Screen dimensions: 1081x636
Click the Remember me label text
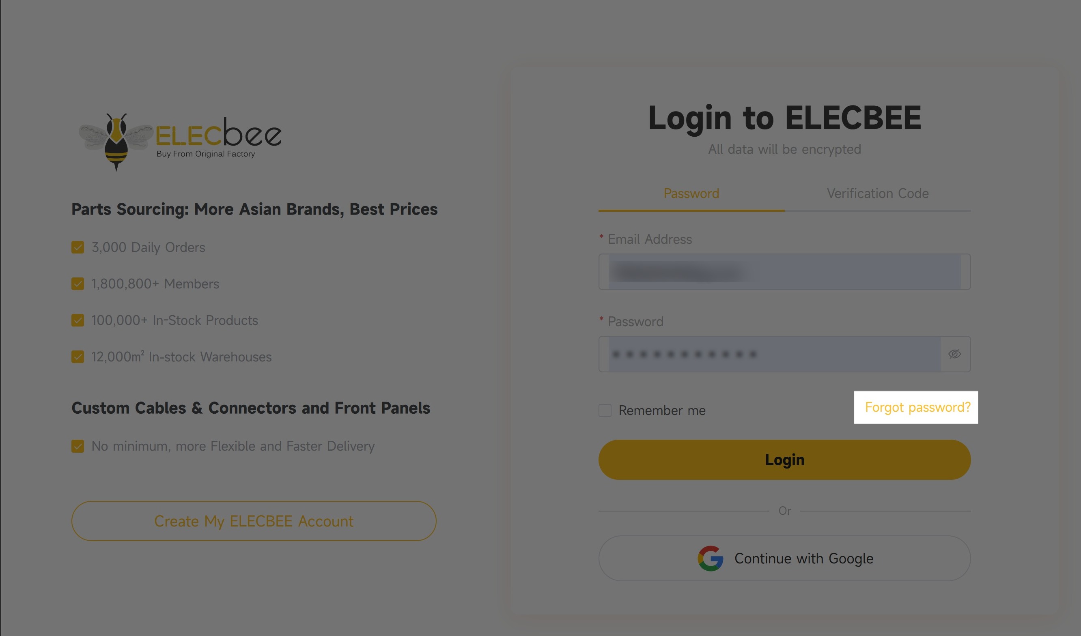(x=662, y=410)
